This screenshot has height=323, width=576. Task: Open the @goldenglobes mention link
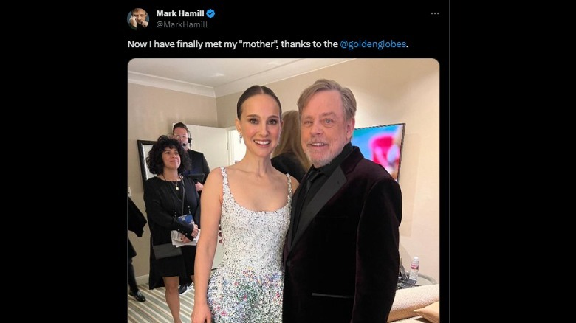(x=373, y=44)
